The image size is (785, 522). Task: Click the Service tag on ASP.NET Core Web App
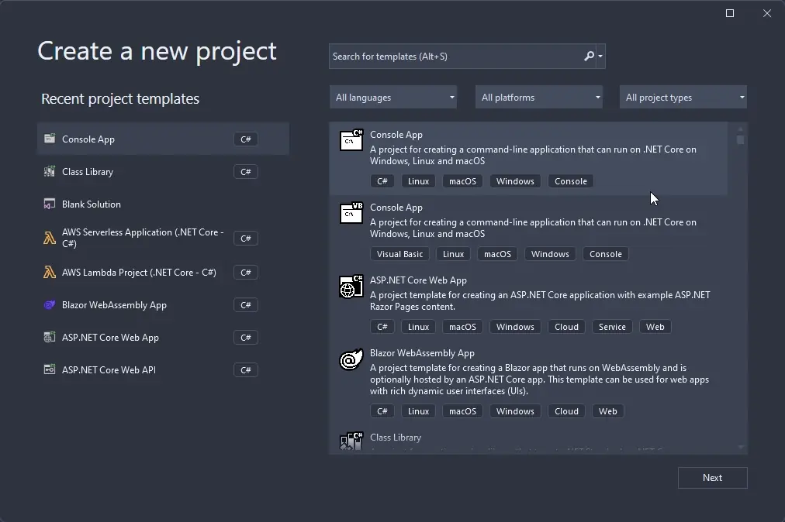[x=612, y=327]
